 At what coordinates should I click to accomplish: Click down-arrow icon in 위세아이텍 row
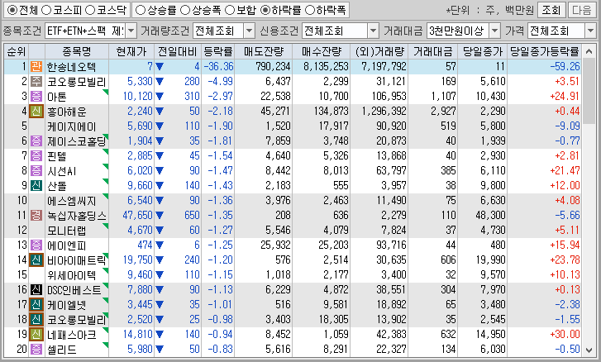(x=160, y=275)
